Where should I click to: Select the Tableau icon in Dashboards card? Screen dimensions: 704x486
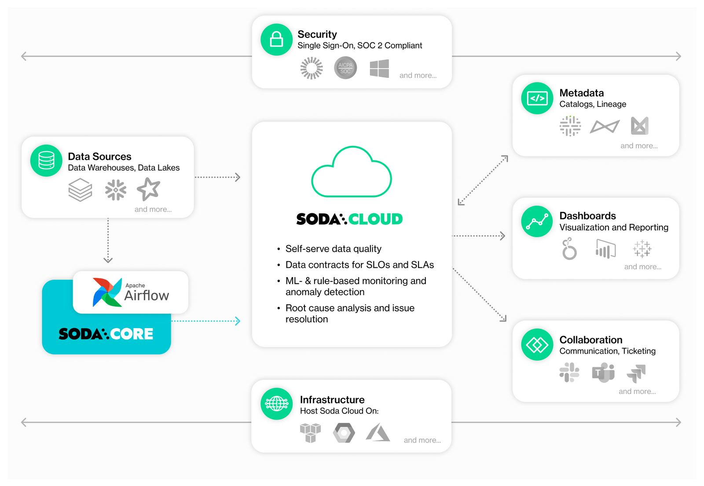coord(642,249)
